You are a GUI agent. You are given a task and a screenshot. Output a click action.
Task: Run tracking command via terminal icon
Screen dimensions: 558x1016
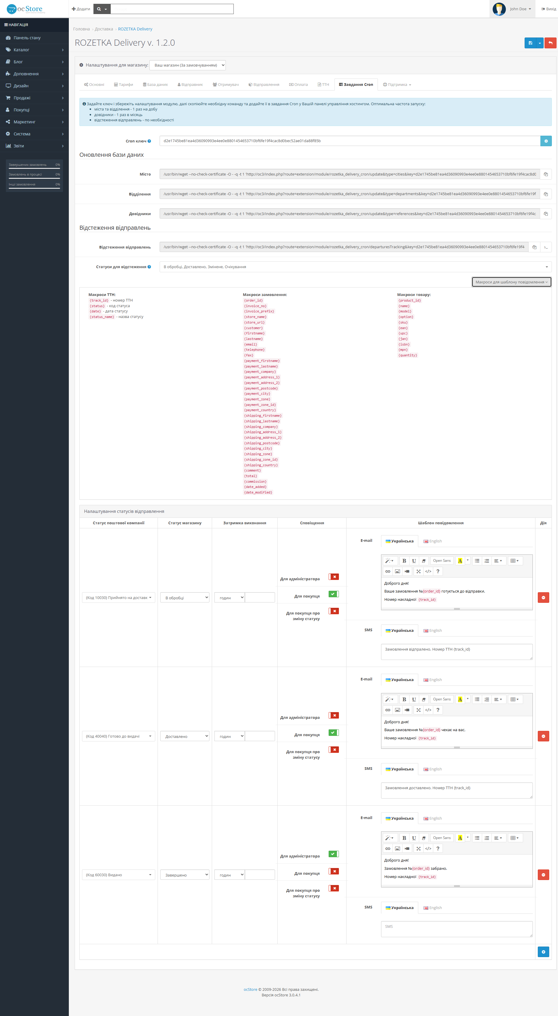546,247
